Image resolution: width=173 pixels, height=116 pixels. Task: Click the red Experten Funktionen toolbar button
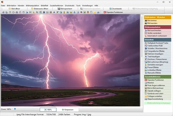point(113,12)
